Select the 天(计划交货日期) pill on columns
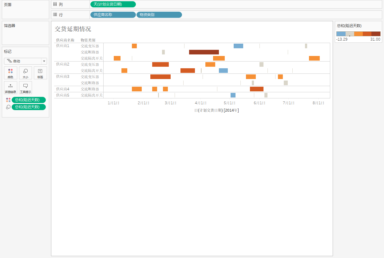The width and height of the screenshot is (384, 258). pyautogui.click(x=113, y=4)
